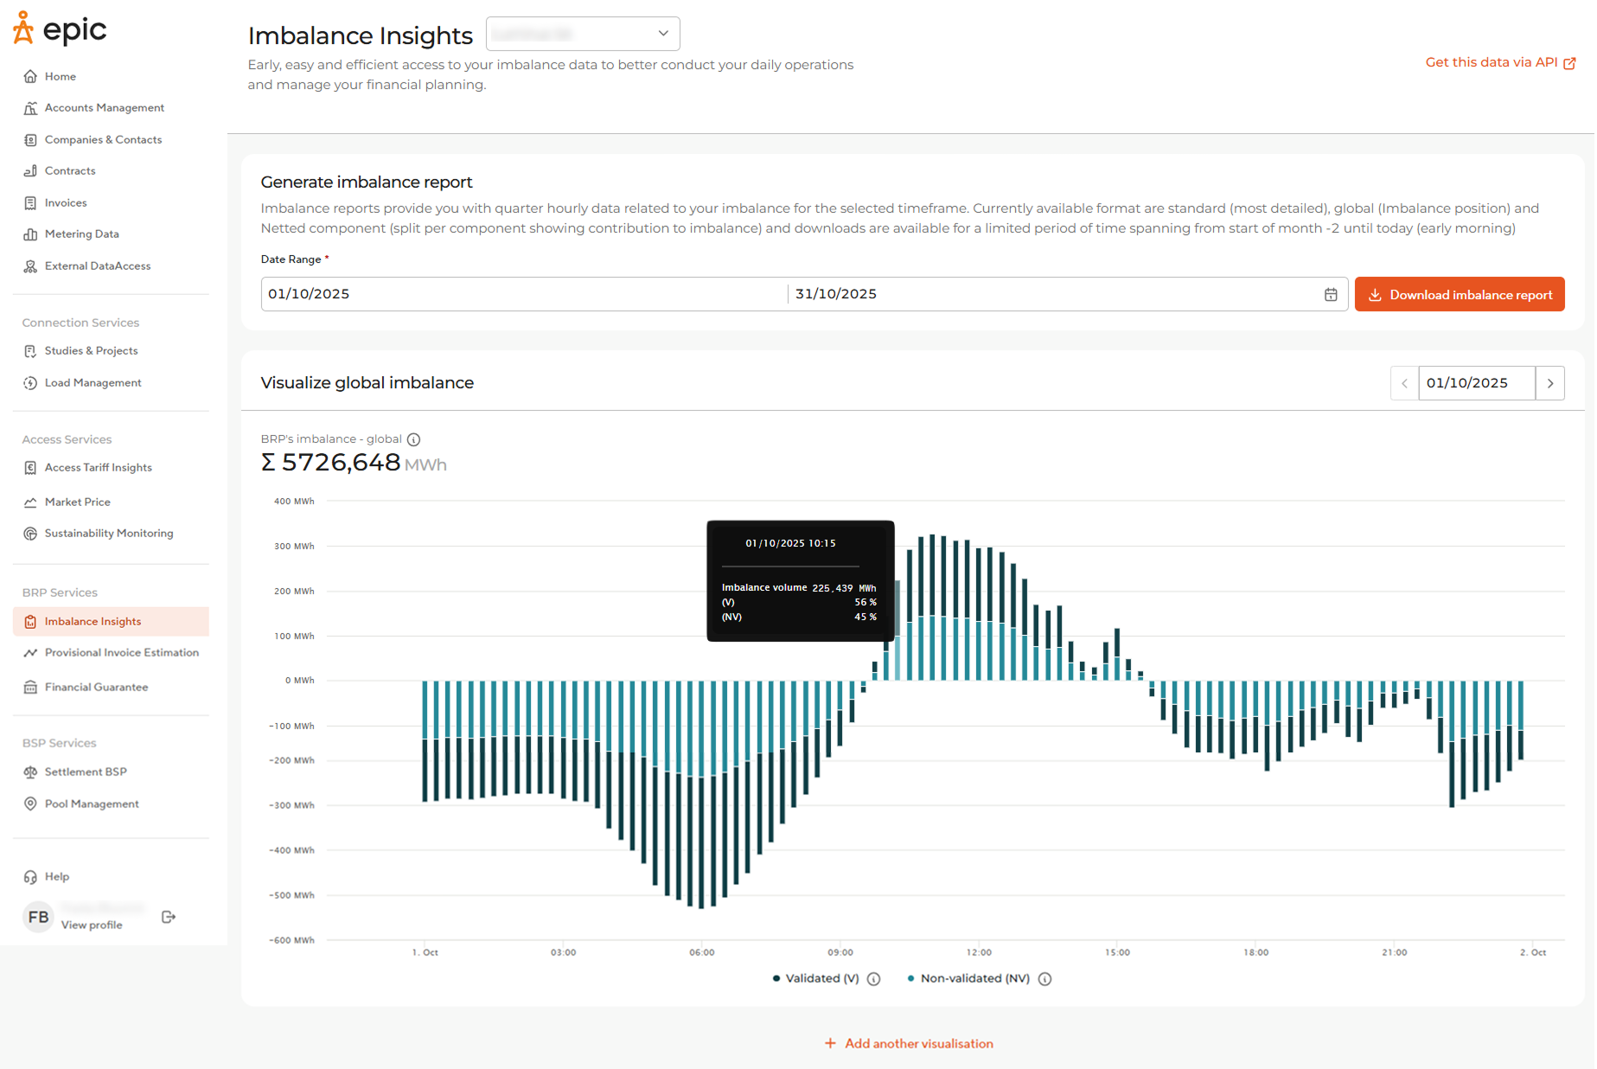Click the Invoices document icon
1597x1069 pixels.
pos(30,203)
